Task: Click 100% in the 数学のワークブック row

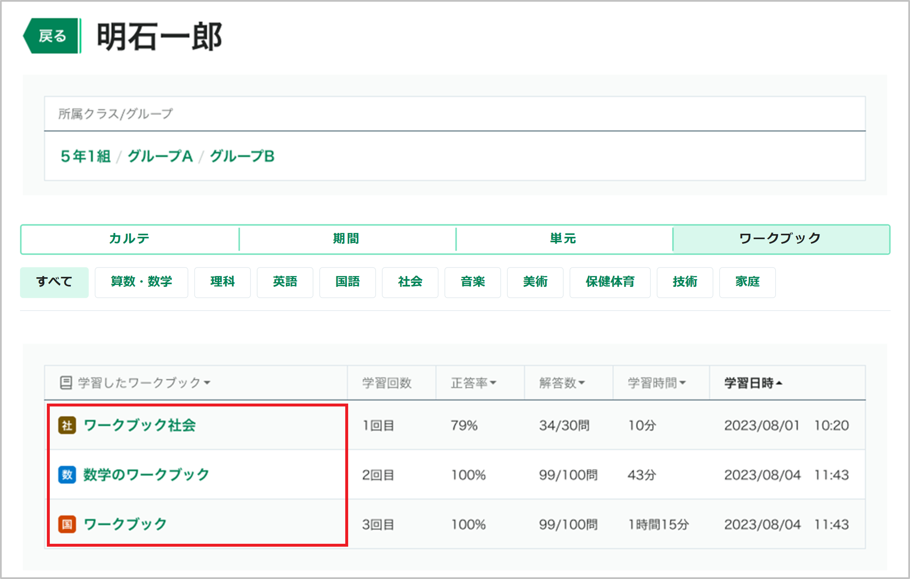Action: pos(468,475)
